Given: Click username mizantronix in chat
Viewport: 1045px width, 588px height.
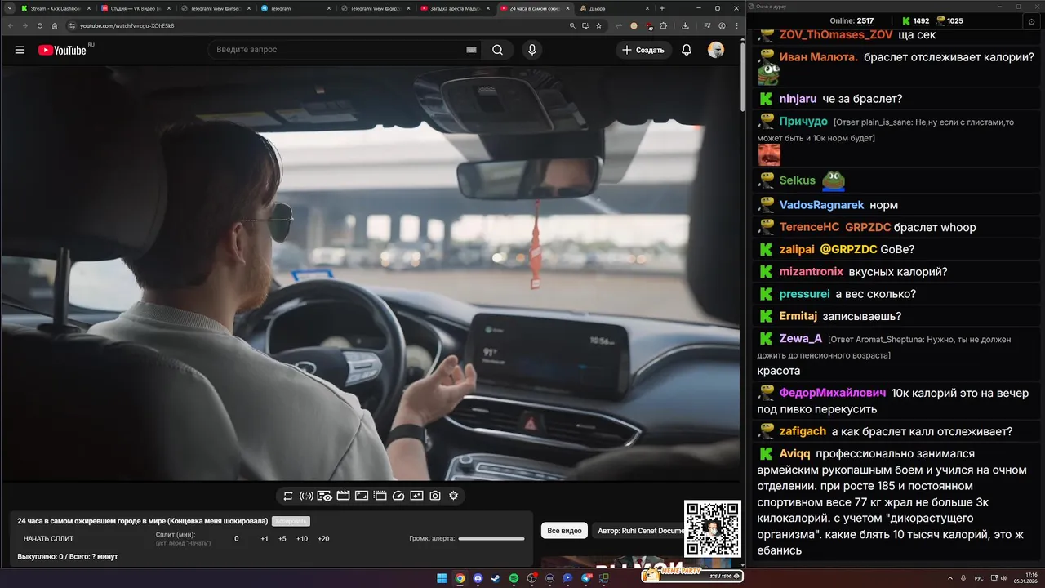Looking at the screenshot, I should (x=812, y=272).
